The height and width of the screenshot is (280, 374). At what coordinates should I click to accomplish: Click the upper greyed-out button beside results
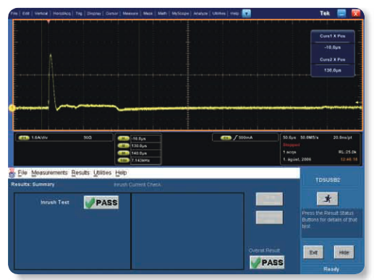coord(269,199)
